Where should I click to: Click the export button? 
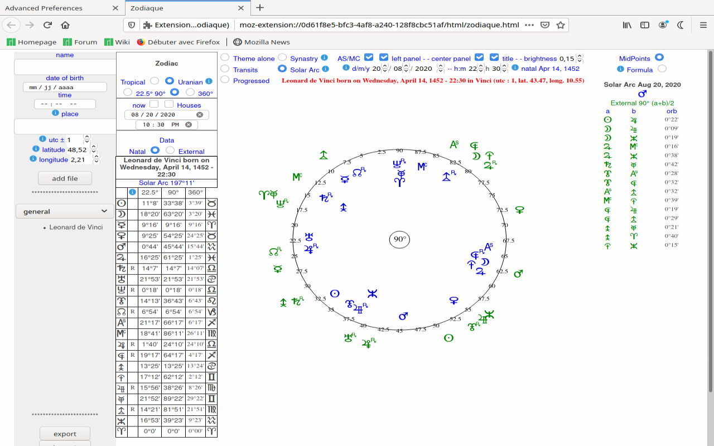(x=65, y=434)
